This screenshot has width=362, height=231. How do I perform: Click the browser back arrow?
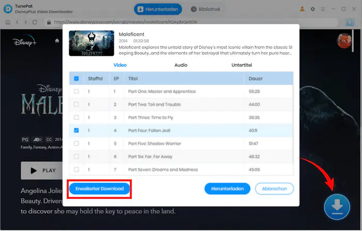coord(17,22)
